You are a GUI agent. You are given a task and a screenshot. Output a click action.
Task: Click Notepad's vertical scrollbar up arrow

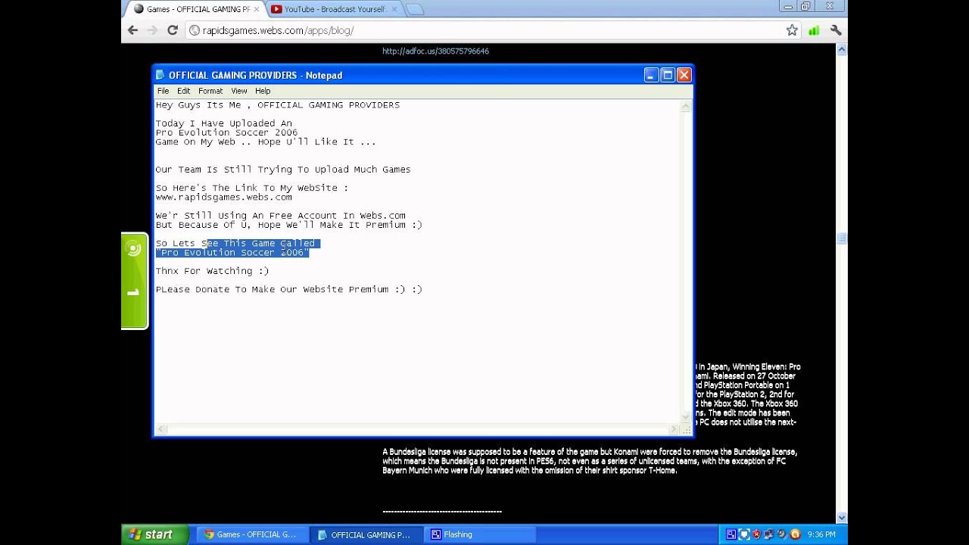pyautogui.click(x=687, y=106)
